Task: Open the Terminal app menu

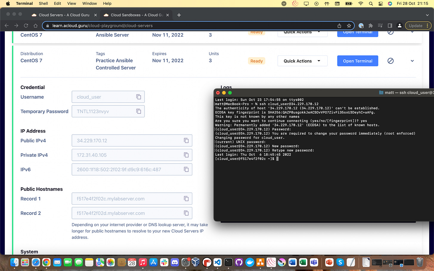Action: click(x=24, y=4)
